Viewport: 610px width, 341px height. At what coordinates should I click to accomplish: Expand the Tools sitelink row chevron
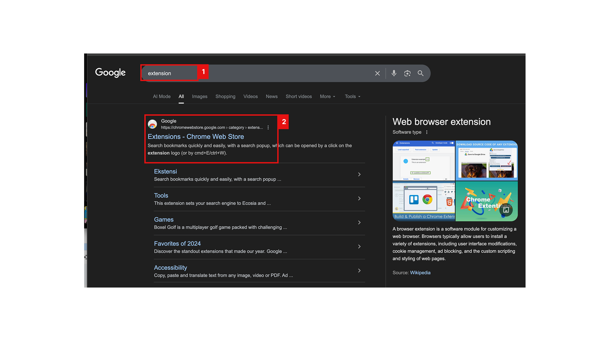click(x=359, y=198)
